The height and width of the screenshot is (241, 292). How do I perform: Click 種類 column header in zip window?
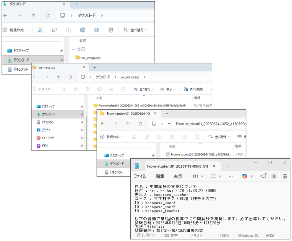(197, 98)
